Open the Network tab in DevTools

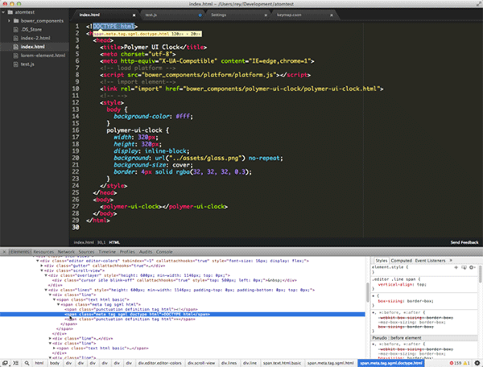(x=65, y=252)
